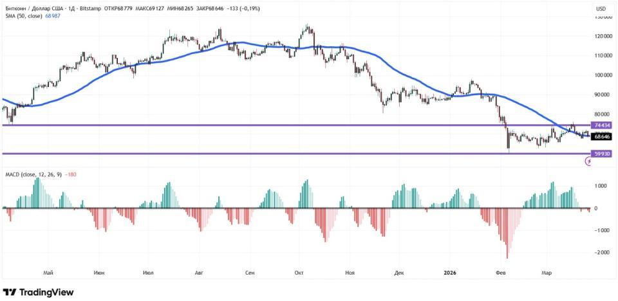The height and width of the screenshot is (301, 618).
Task: Click the Май marker on time axis
Action: tap(48, 273)
